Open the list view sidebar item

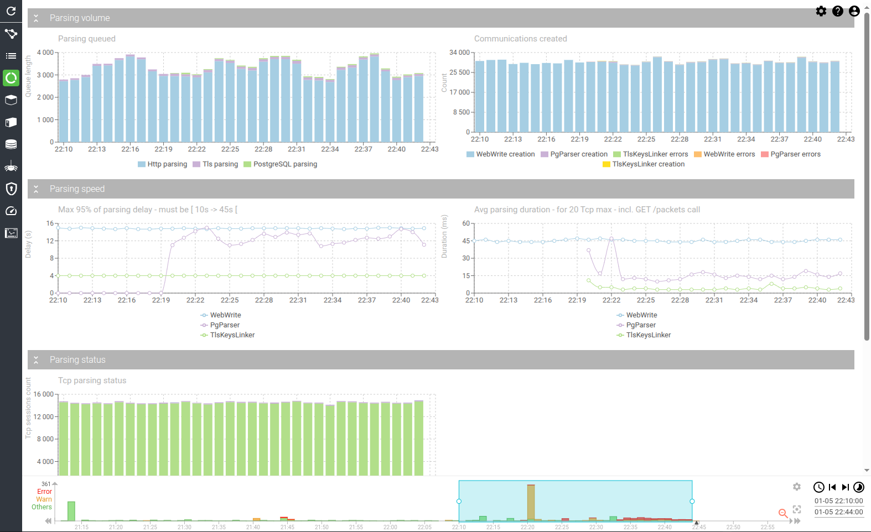coord(11,56)
